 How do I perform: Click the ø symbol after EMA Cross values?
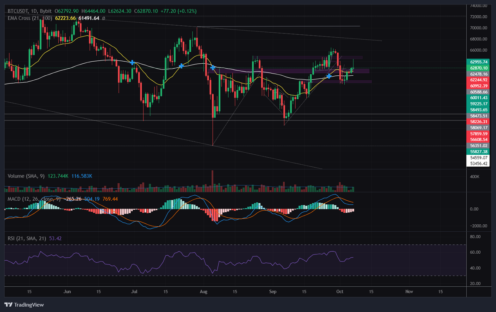(103, 18)
